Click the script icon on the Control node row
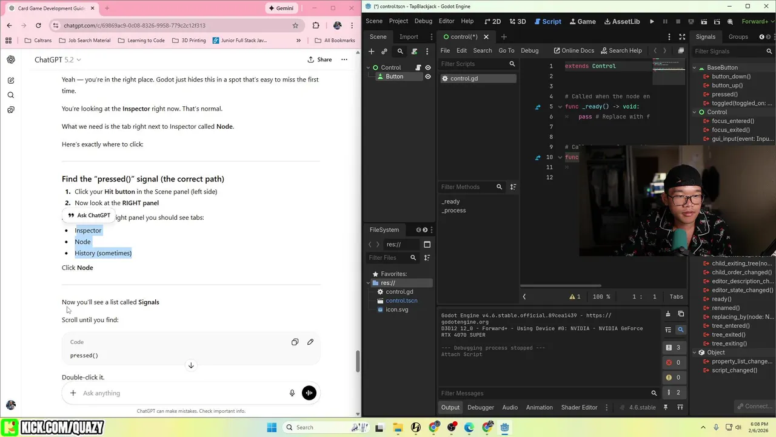 pyautogui.click(x=418, y=67)
